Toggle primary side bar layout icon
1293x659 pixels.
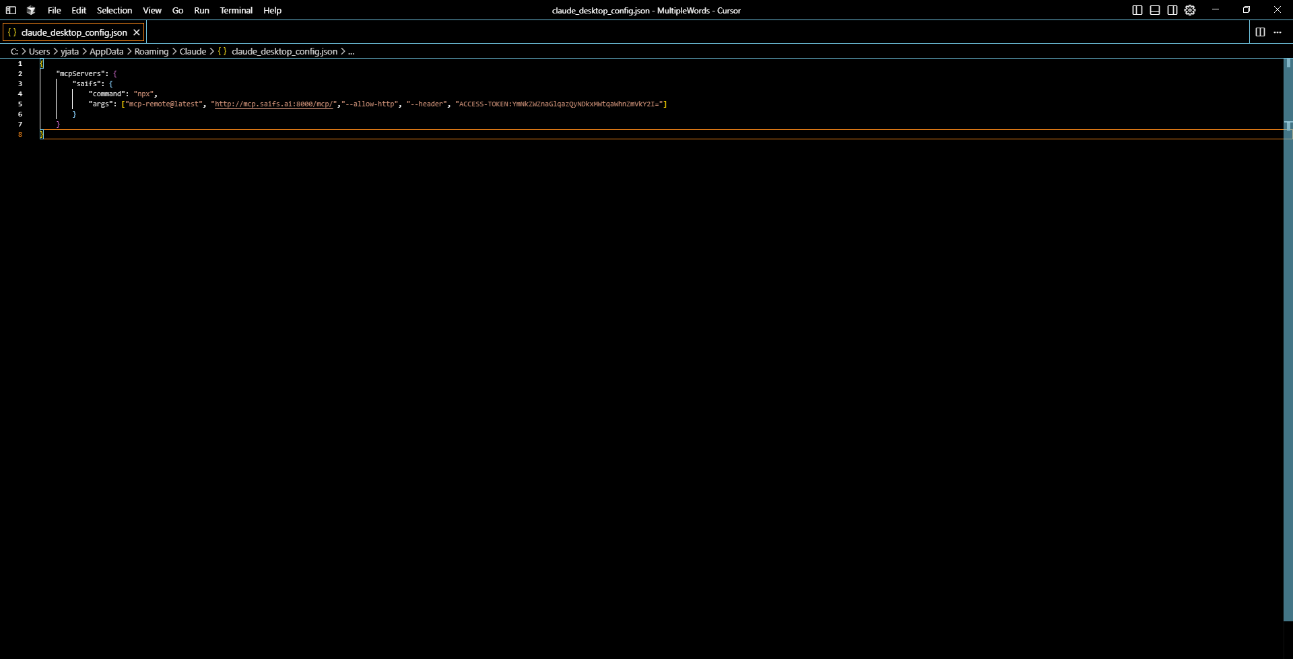1137,10
